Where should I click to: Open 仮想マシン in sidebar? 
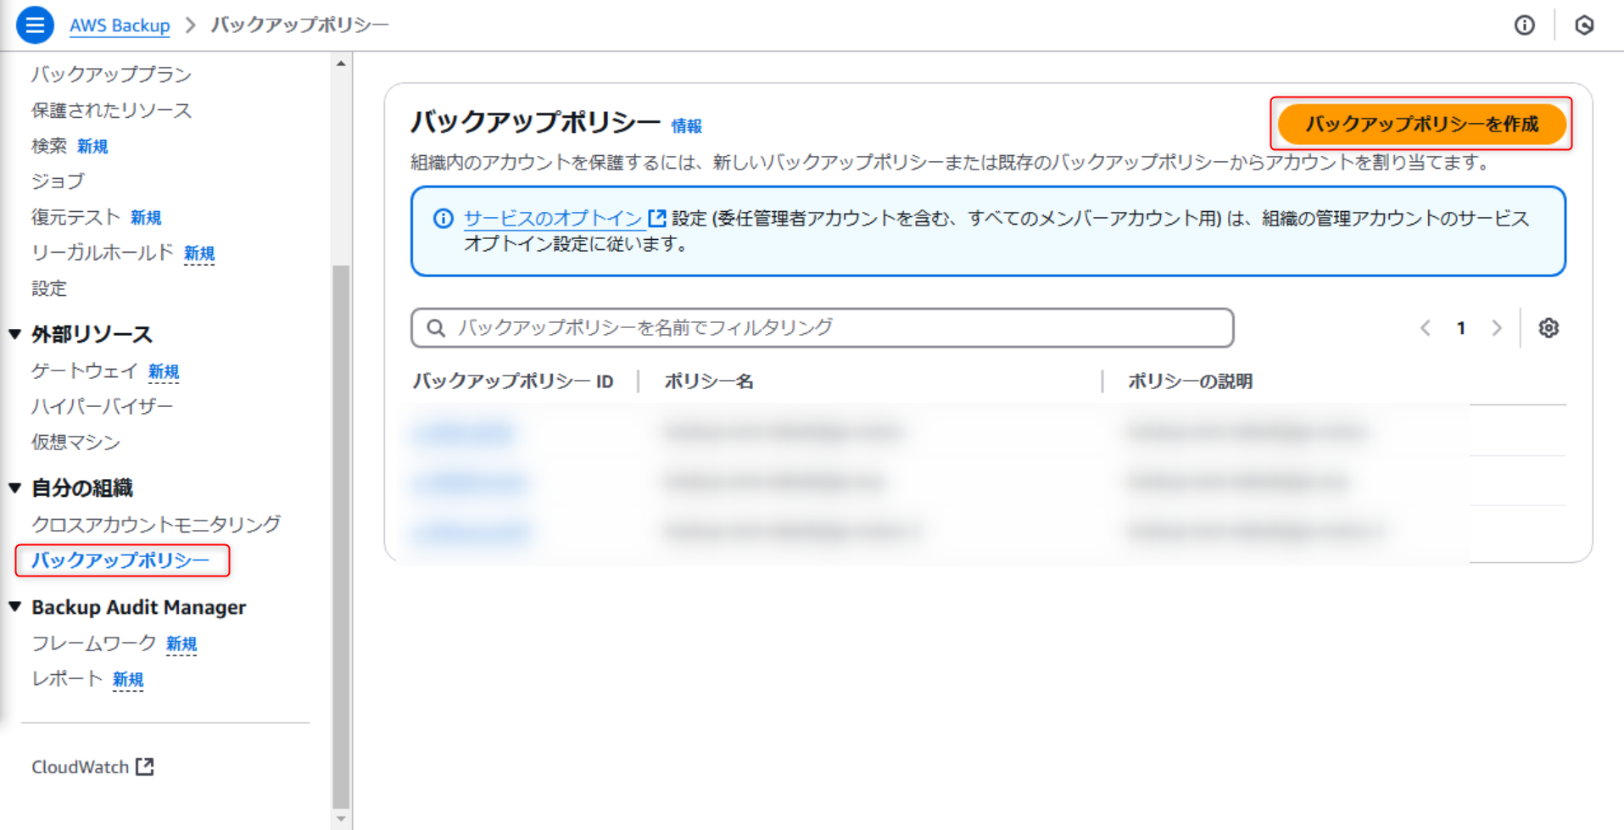click(75, 443)
